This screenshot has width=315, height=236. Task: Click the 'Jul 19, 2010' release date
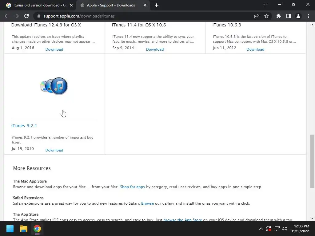[x=23, y=148]
